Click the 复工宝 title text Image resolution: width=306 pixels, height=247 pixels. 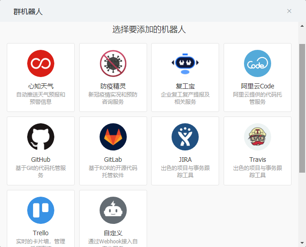pyautogui.click(x=185, y=86)
